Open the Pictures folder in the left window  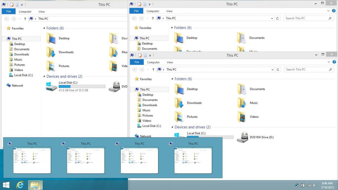point(58,66)
